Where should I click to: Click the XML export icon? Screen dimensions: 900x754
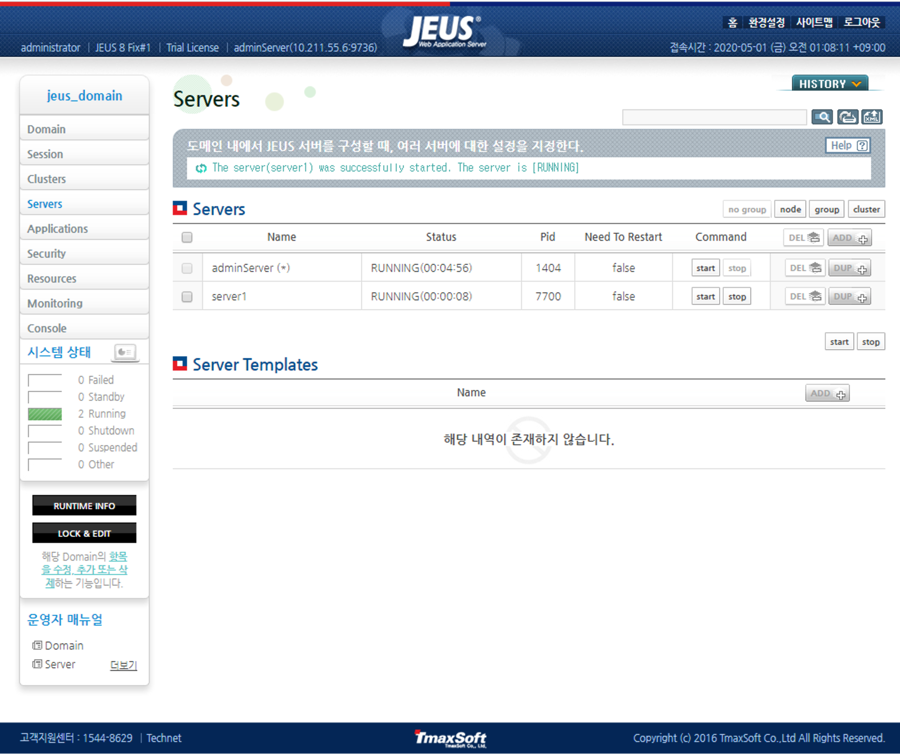[x=872, y=117]
